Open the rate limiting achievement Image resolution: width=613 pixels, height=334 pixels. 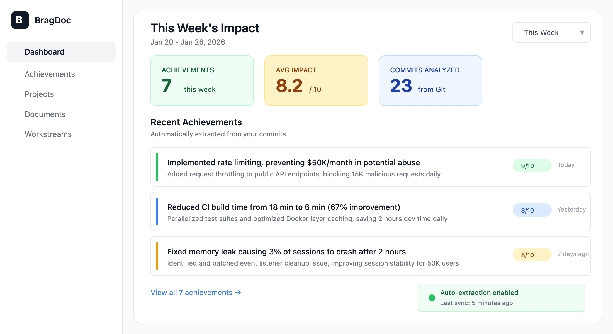pos(371,167)
